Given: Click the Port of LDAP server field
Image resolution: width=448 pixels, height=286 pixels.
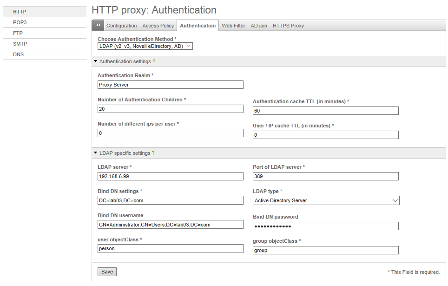Looking at the screenshot, I should [x=326, y=176].
